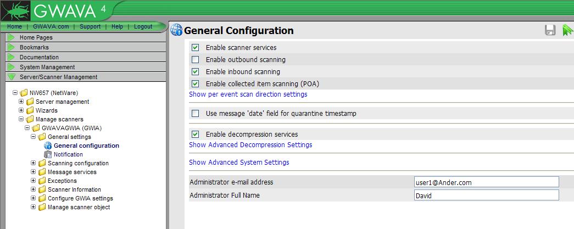Click the Notification item icon
Viewport: 574px width, 229px height.
[48, 154]
